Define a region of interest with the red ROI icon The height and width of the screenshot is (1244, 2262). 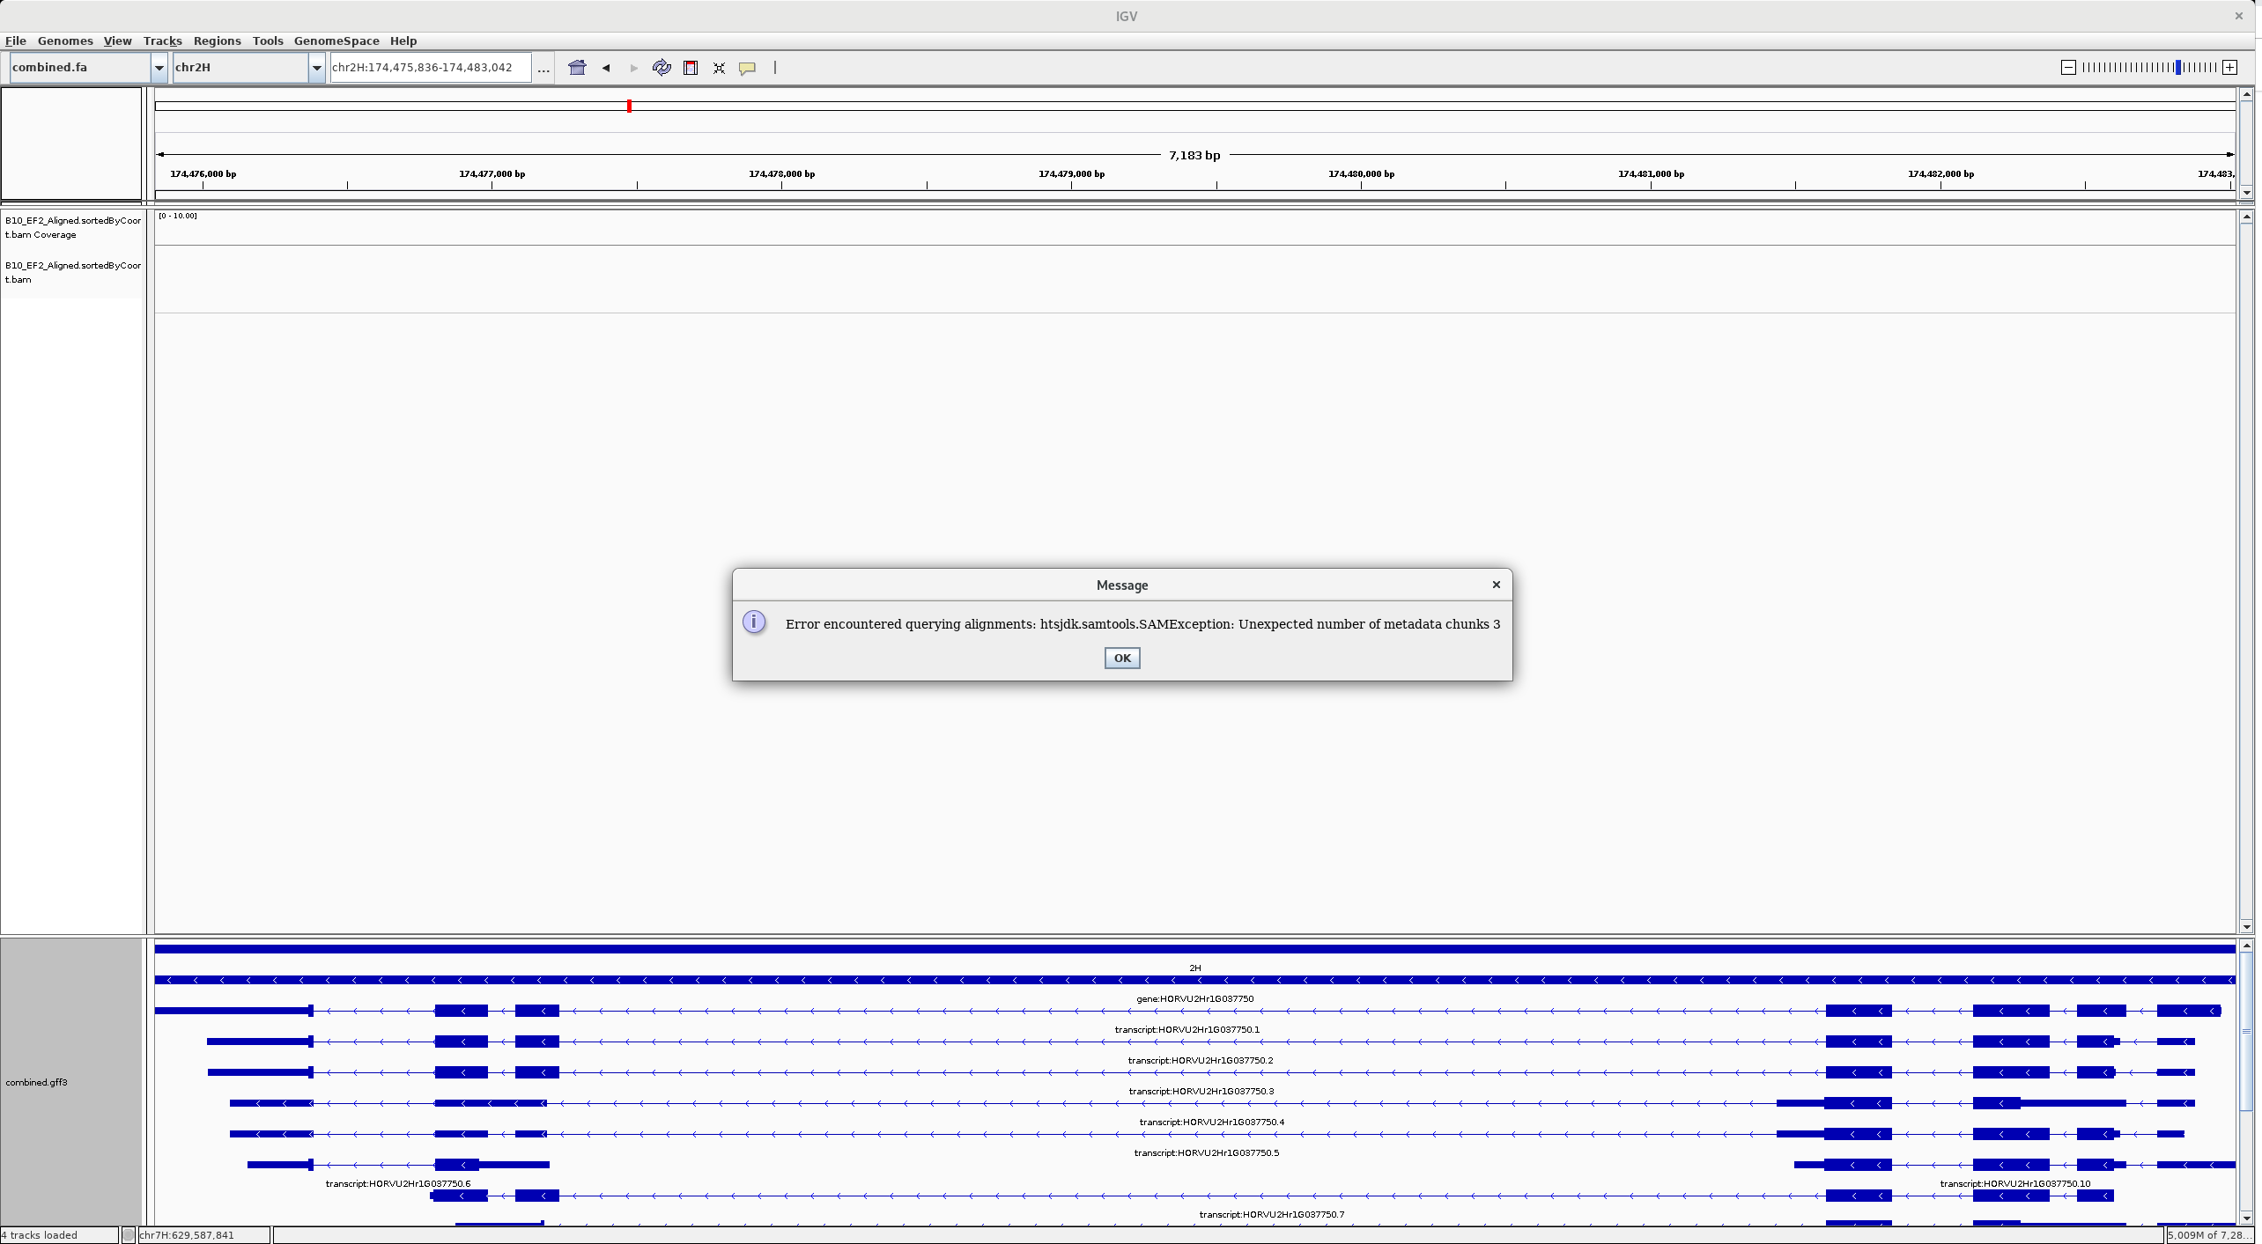[x=691, y=68]
